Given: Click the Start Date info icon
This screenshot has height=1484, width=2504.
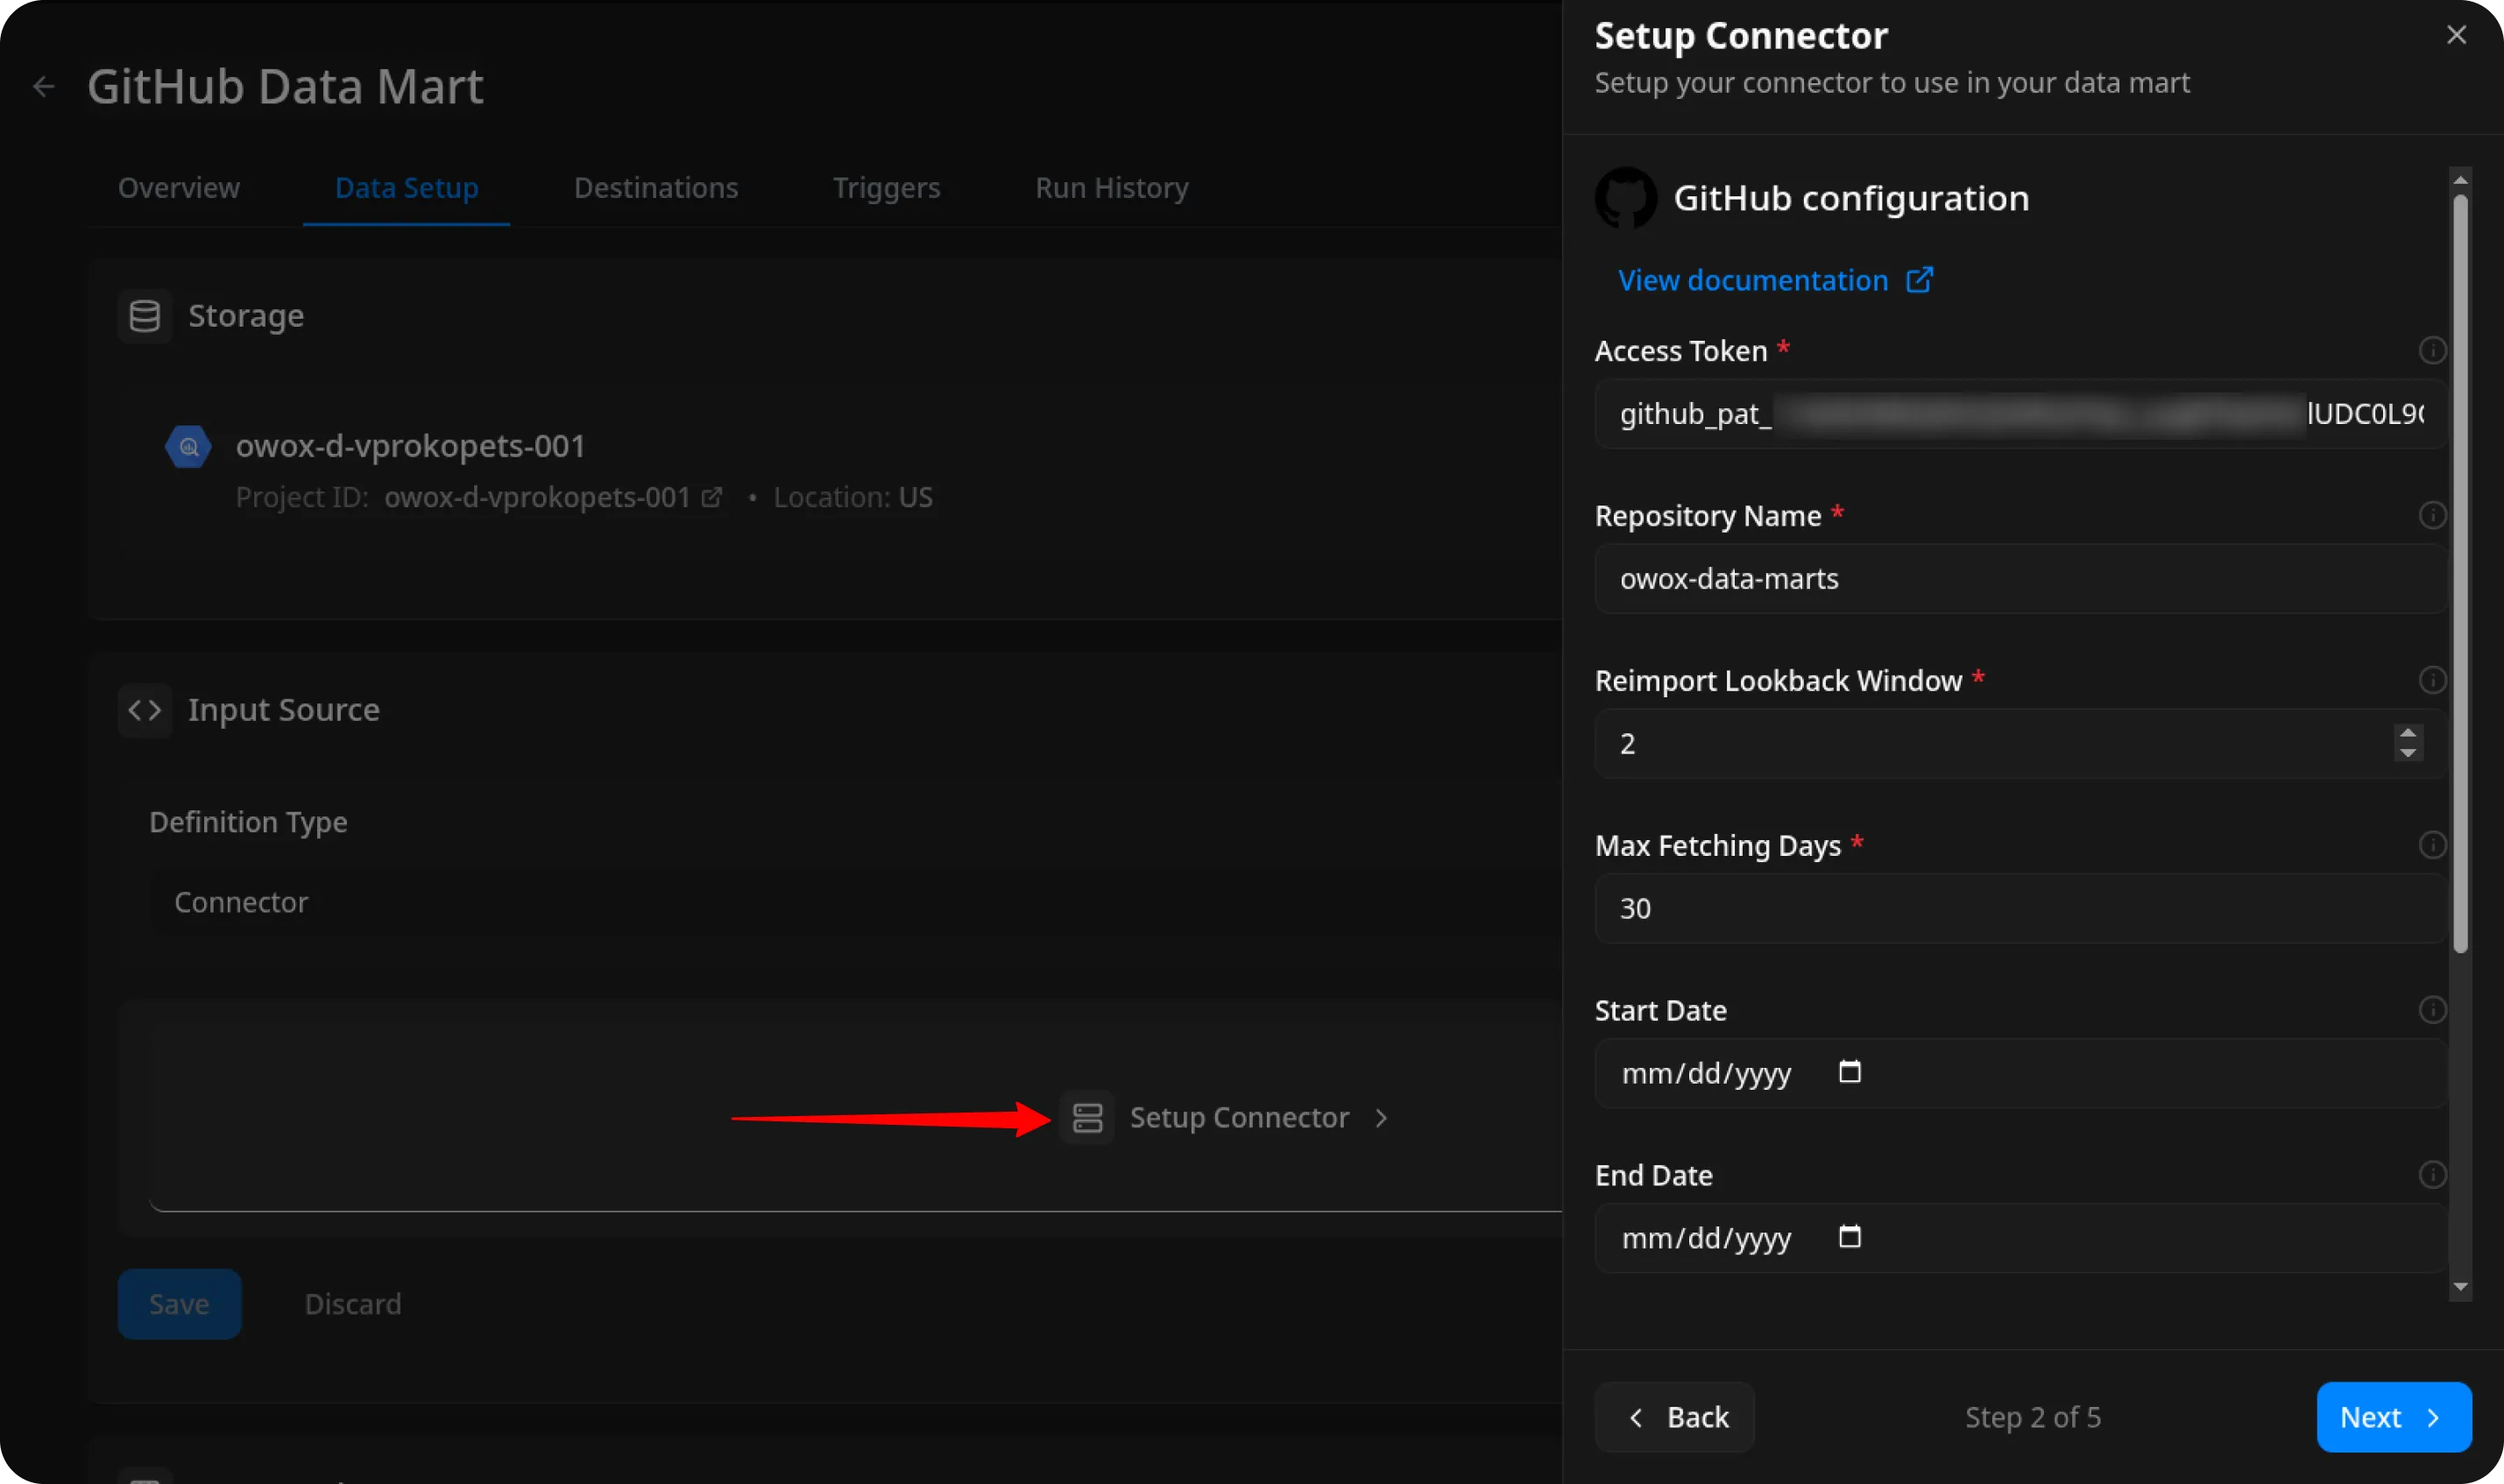Looking at the screenshot, I should coord(2431,1010).
